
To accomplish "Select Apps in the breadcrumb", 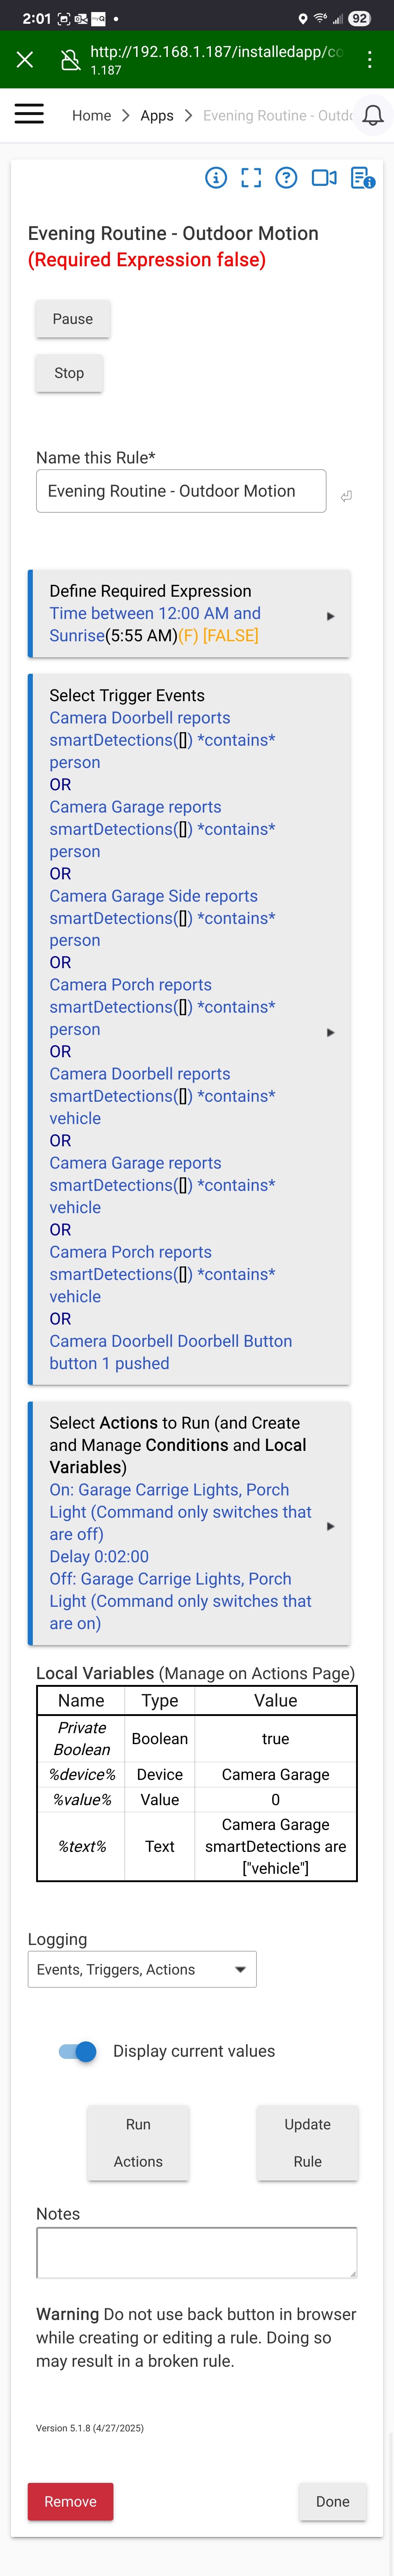I will (x=157, y=115).
